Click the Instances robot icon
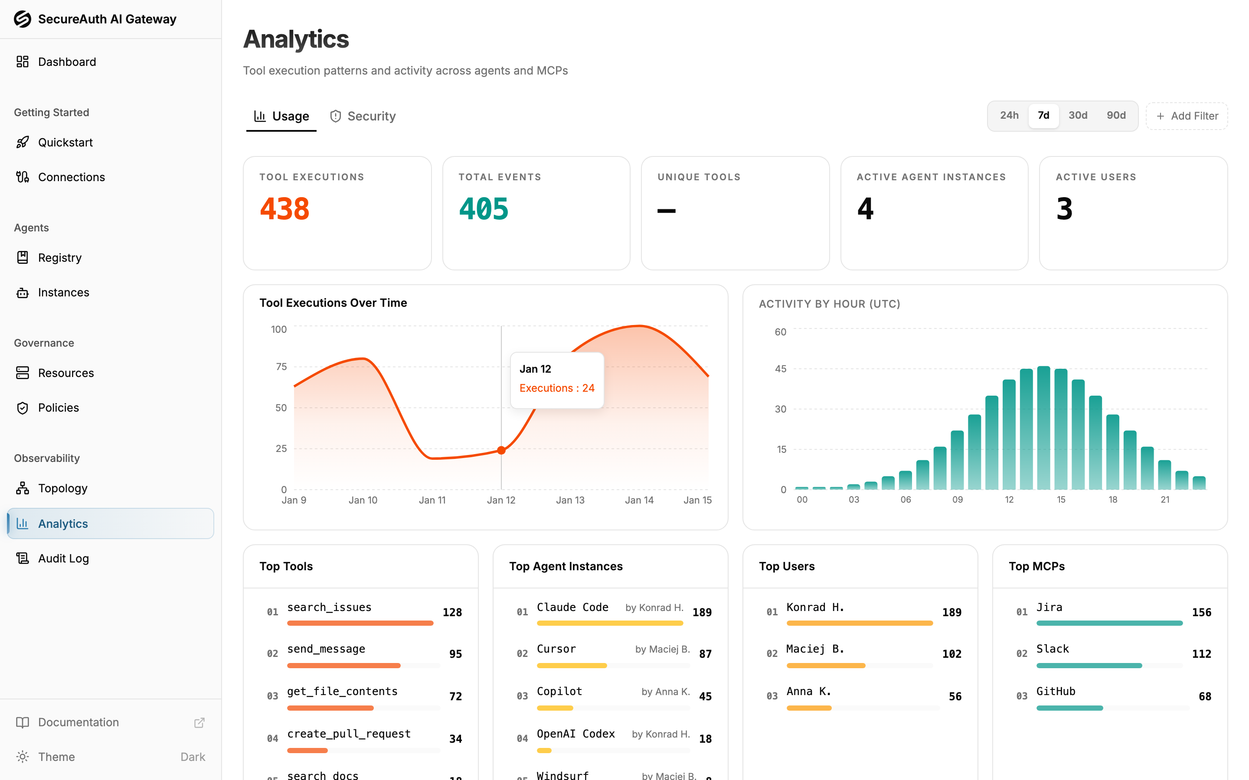The height and width of the screenshot is (780, 1249). point(22,292)
